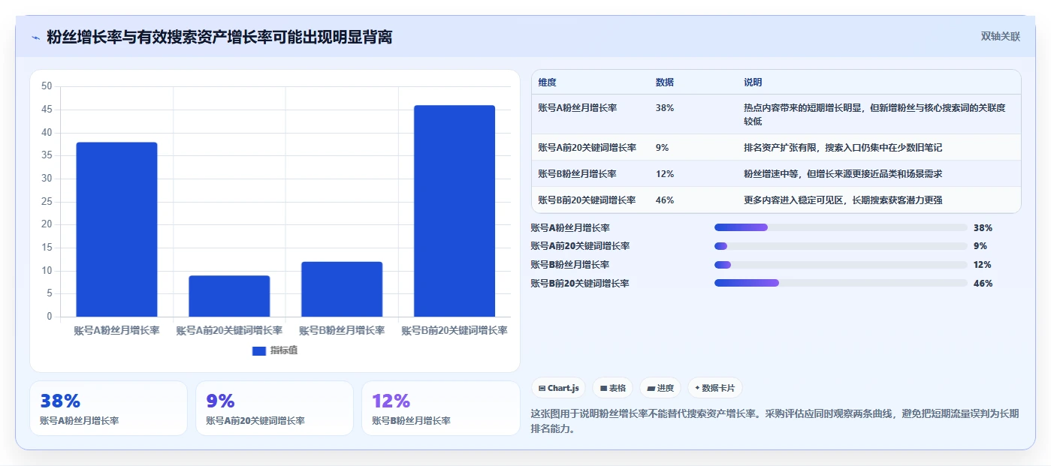Click the 46% value beside the progress bar
1051x466 pixels.
pos(983,284)
